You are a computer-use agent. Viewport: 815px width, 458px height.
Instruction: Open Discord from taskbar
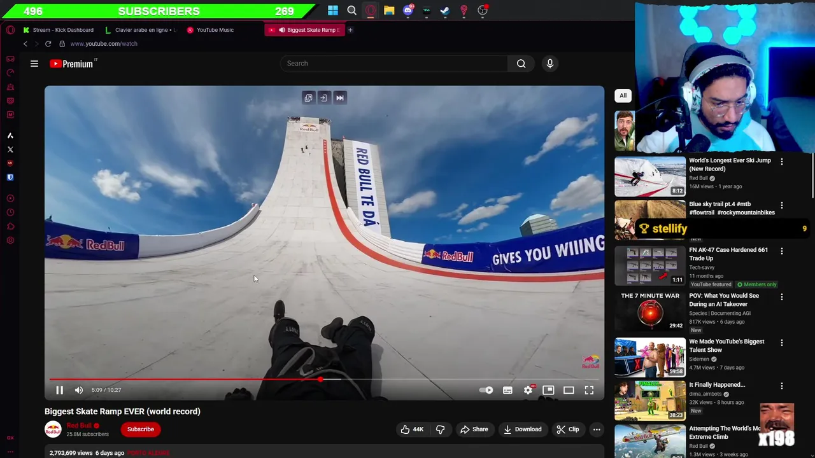(x=408, y=10)
